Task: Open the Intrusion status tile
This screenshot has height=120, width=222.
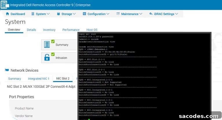Action: pos(59,58)
